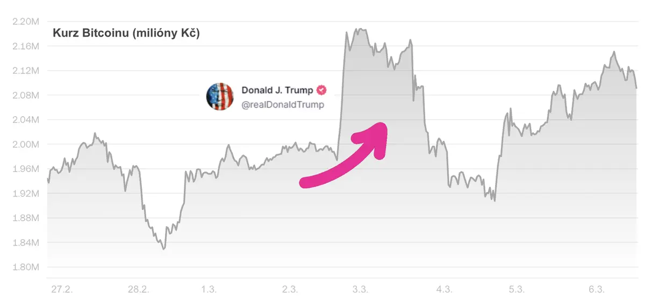Select the 28.2. date label
Image resolution: width=645 pixels, height=307 pixels.
[139, 290]
